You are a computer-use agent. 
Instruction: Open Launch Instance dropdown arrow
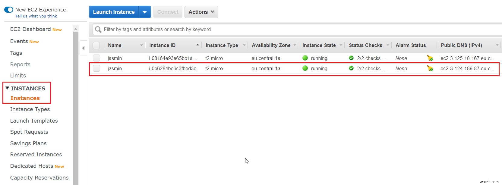(x=145, y=12)
